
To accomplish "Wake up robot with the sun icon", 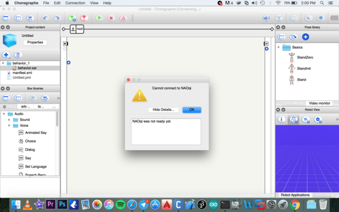I will click(320, 18).
